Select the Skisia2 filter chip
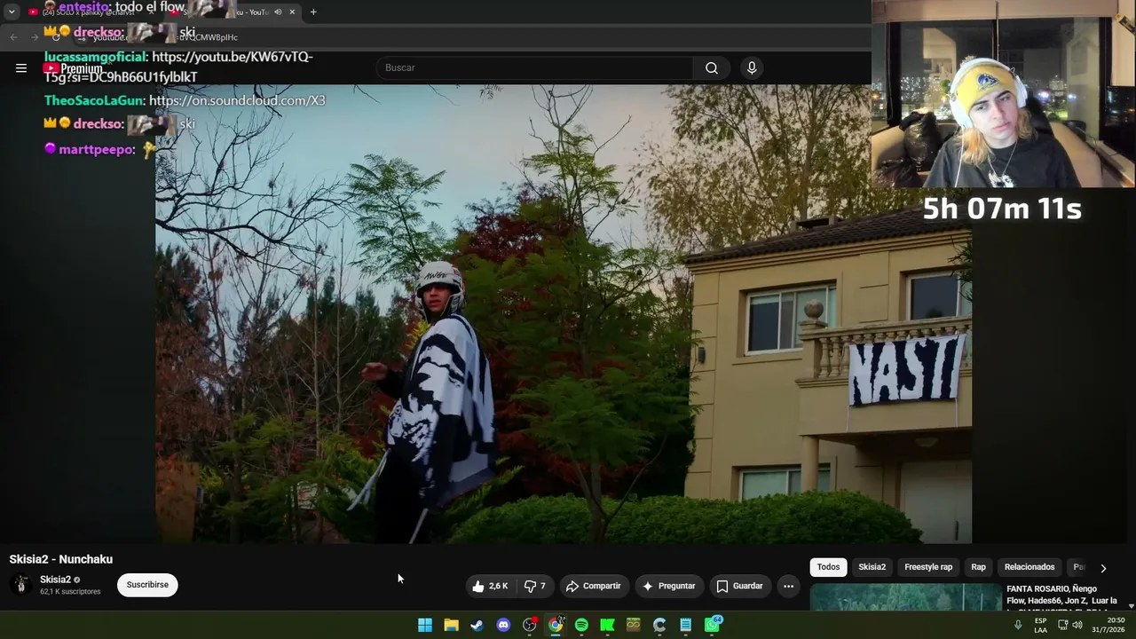Screen dimensions: 1136x639 click(x=872, y=567)
